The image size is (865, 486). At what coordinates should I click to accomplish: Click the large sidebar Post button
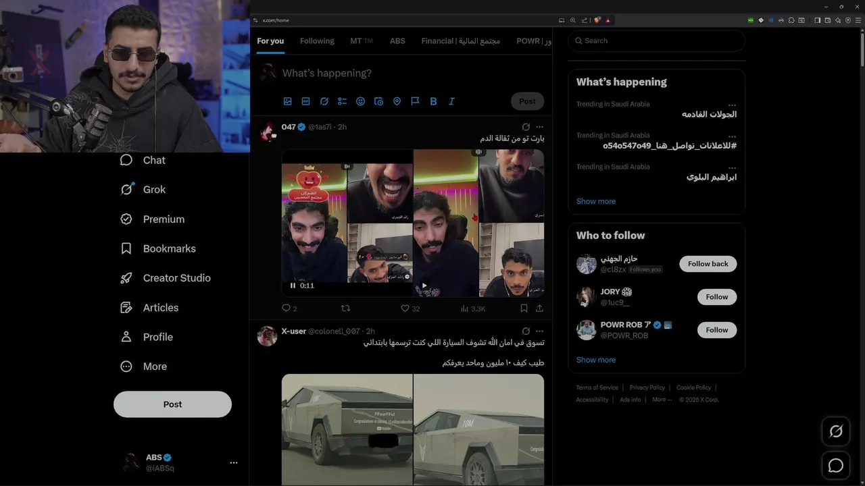click(x=172, y=404)
